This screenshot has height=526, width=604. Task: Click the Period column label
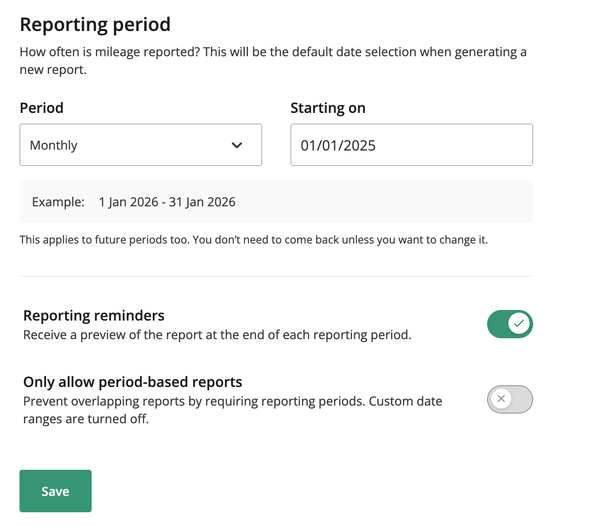click(41, 108)
